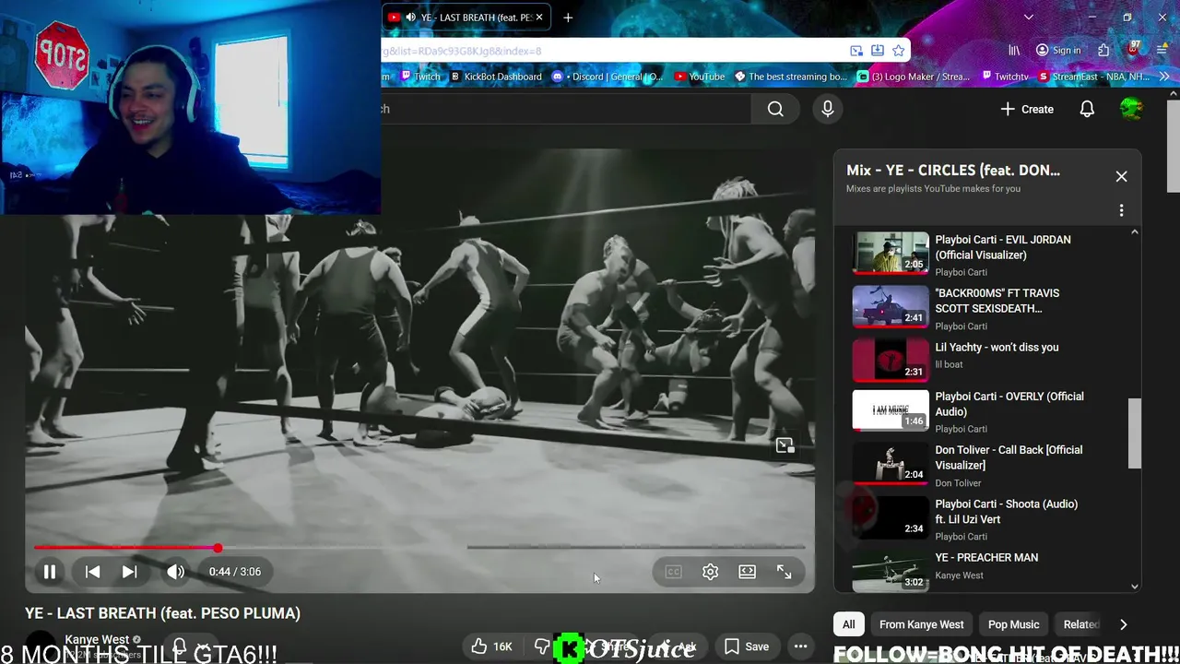Image resolution: width=1180 pixels, height=664 pixels.
Task: Switch to theater mode
Action: click(747, 572)
